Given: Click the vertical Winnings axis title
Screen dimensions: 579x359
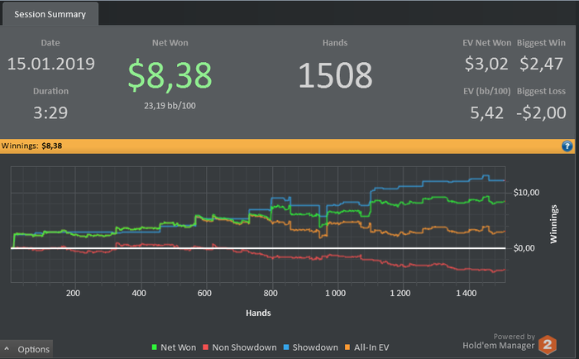Looking at the screenshot, I should coord(553,224).
